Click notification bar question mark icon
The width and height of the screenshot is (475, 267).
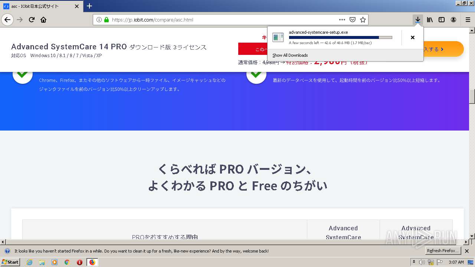pyautogui.click(x=7, y=251)
